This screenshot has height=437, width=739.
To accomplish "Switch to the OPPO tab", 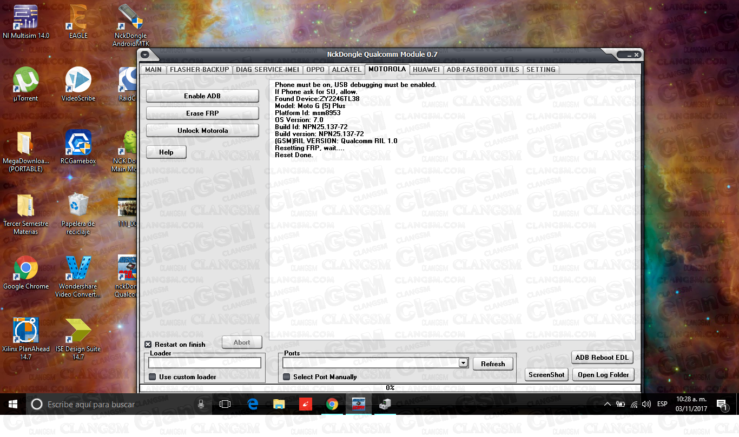I will point(315,70).
